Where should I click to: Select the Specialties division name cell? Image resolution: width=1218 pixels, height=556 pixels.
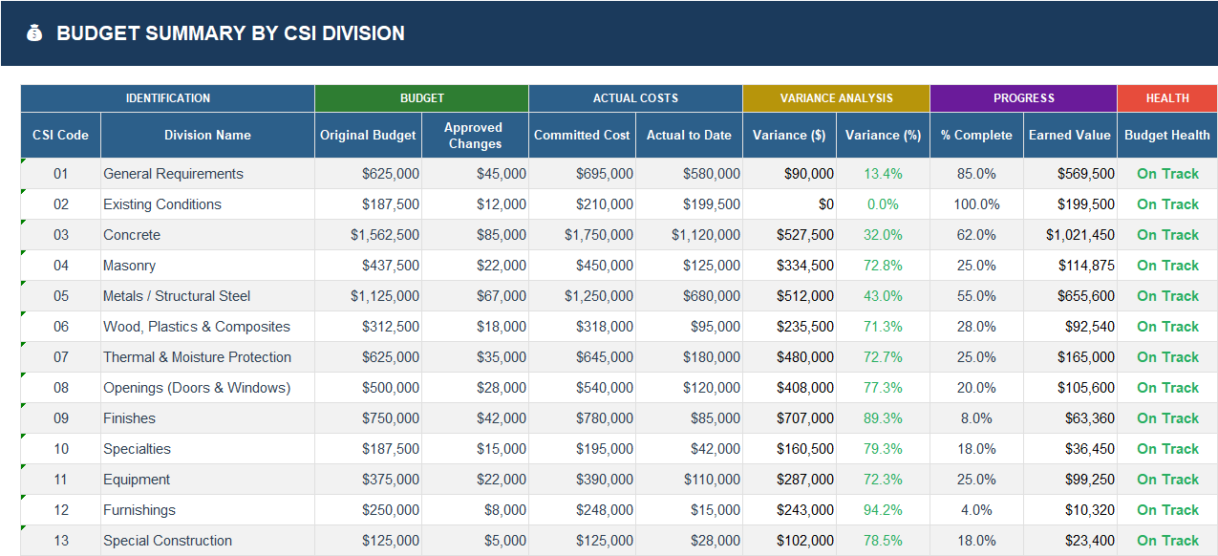tap(207, 449)
